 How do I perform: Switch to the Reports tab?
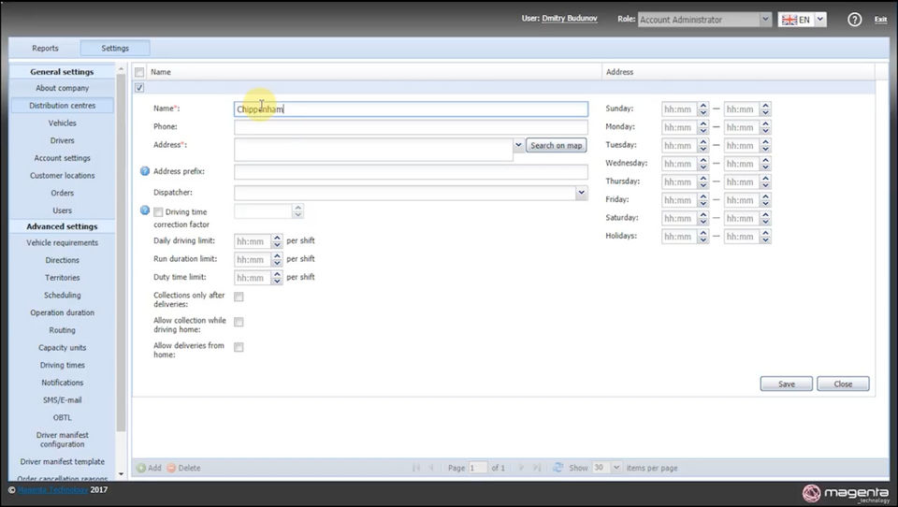pos(45,48)
